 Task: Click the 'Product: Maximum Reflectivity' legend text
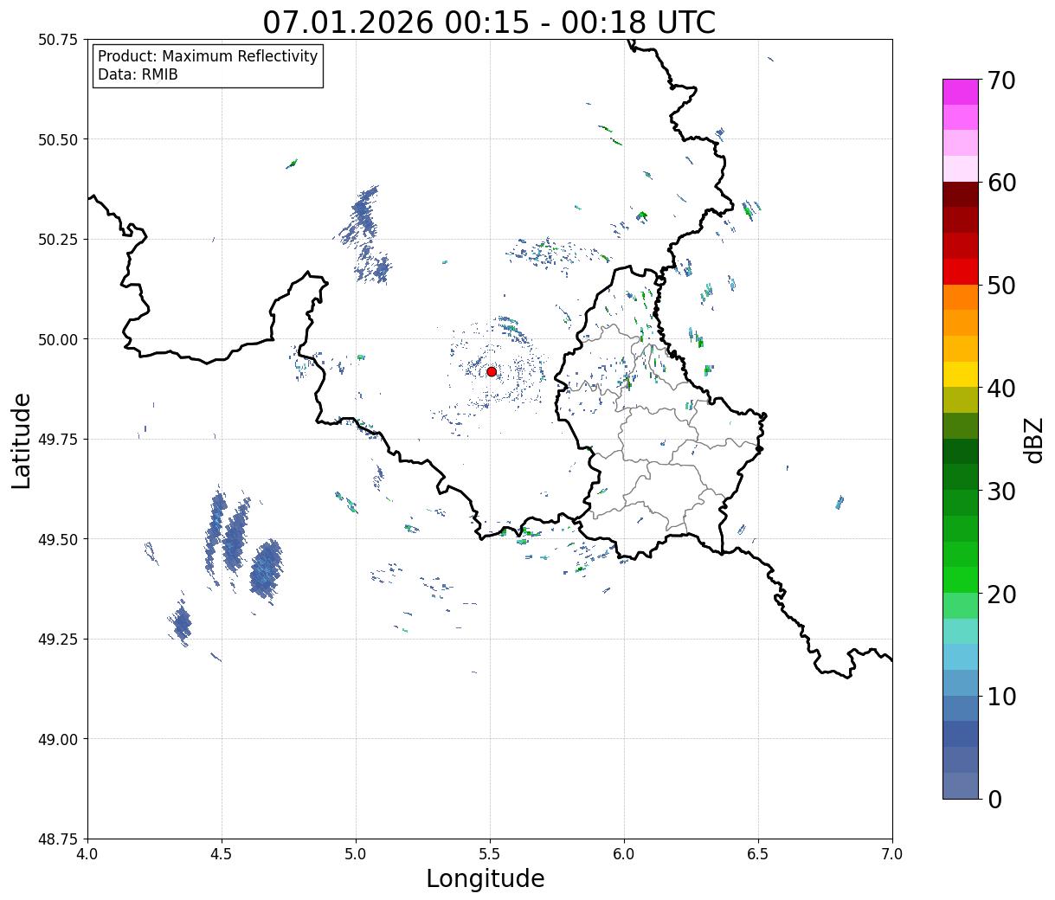[208, 56]
